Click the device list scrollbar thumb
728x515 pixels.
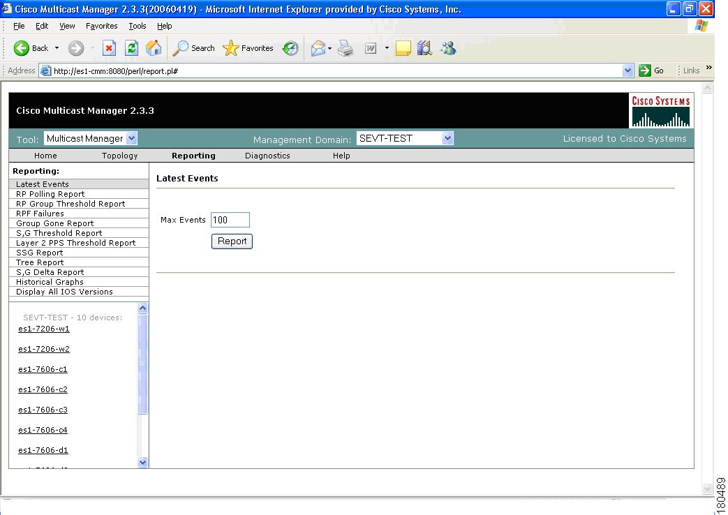pyautogui.click(x=143, y=364)
